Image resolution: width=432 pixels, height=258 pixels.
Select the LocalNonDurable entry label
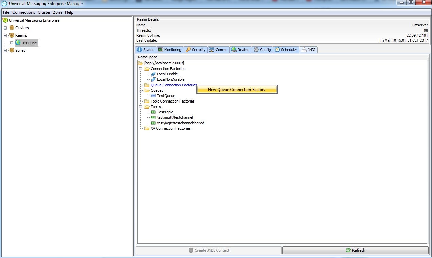click(171, 79)
